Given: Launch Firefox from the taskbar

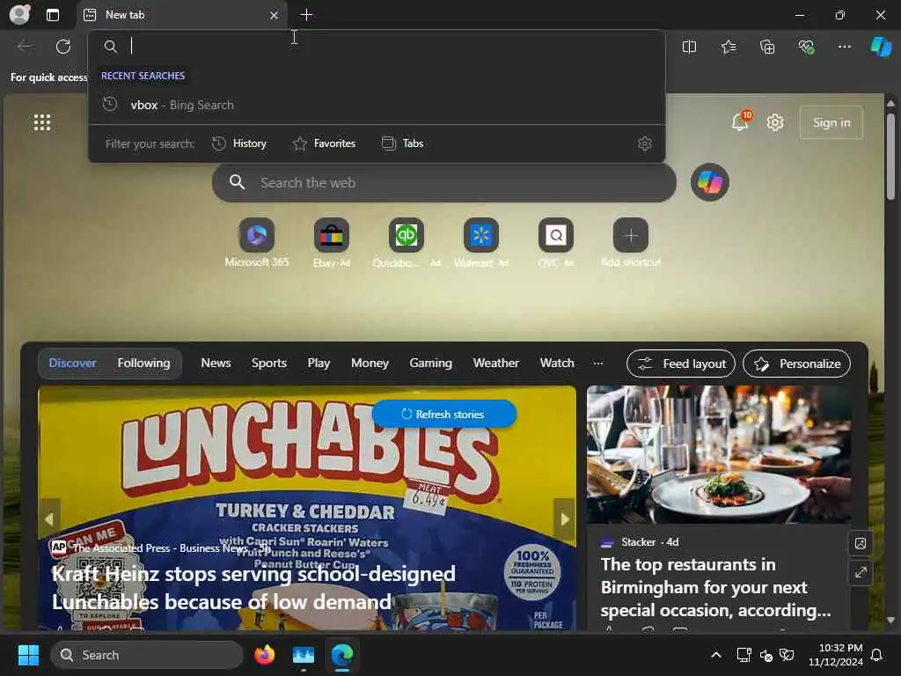Looking at the screenshot, I should [x=264, y=655].
